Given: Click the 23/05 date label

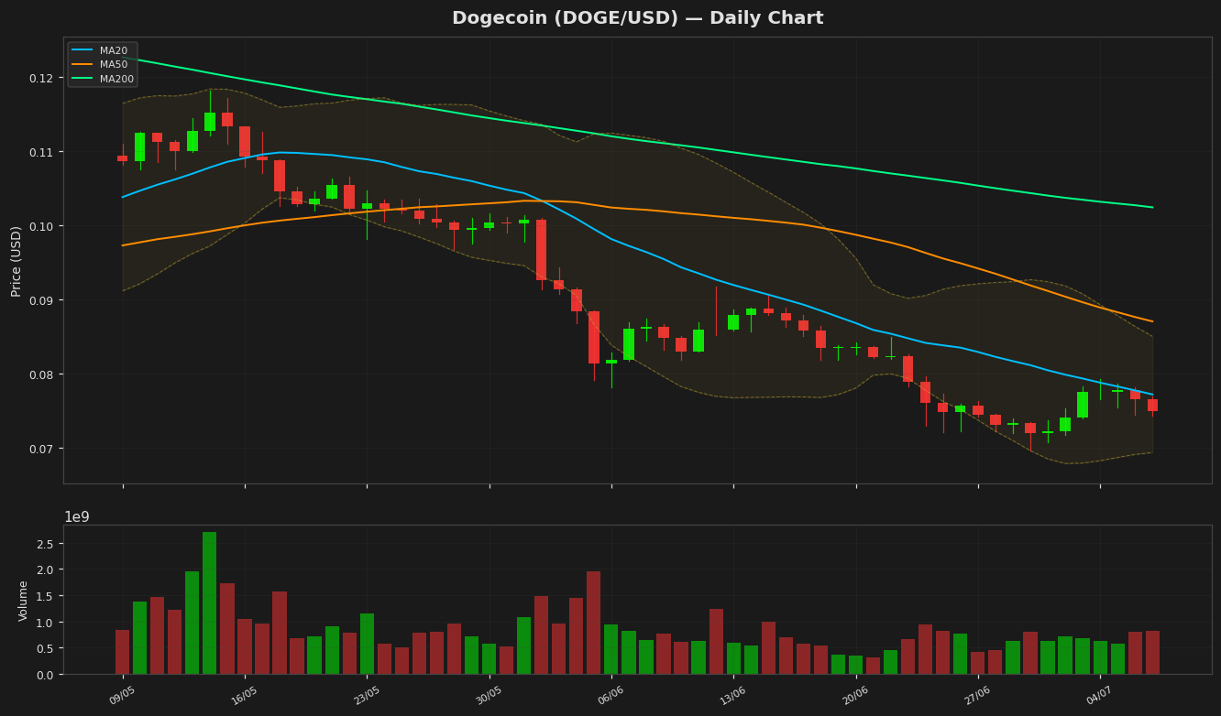Looking at the screenshot, I should [366, 696].
